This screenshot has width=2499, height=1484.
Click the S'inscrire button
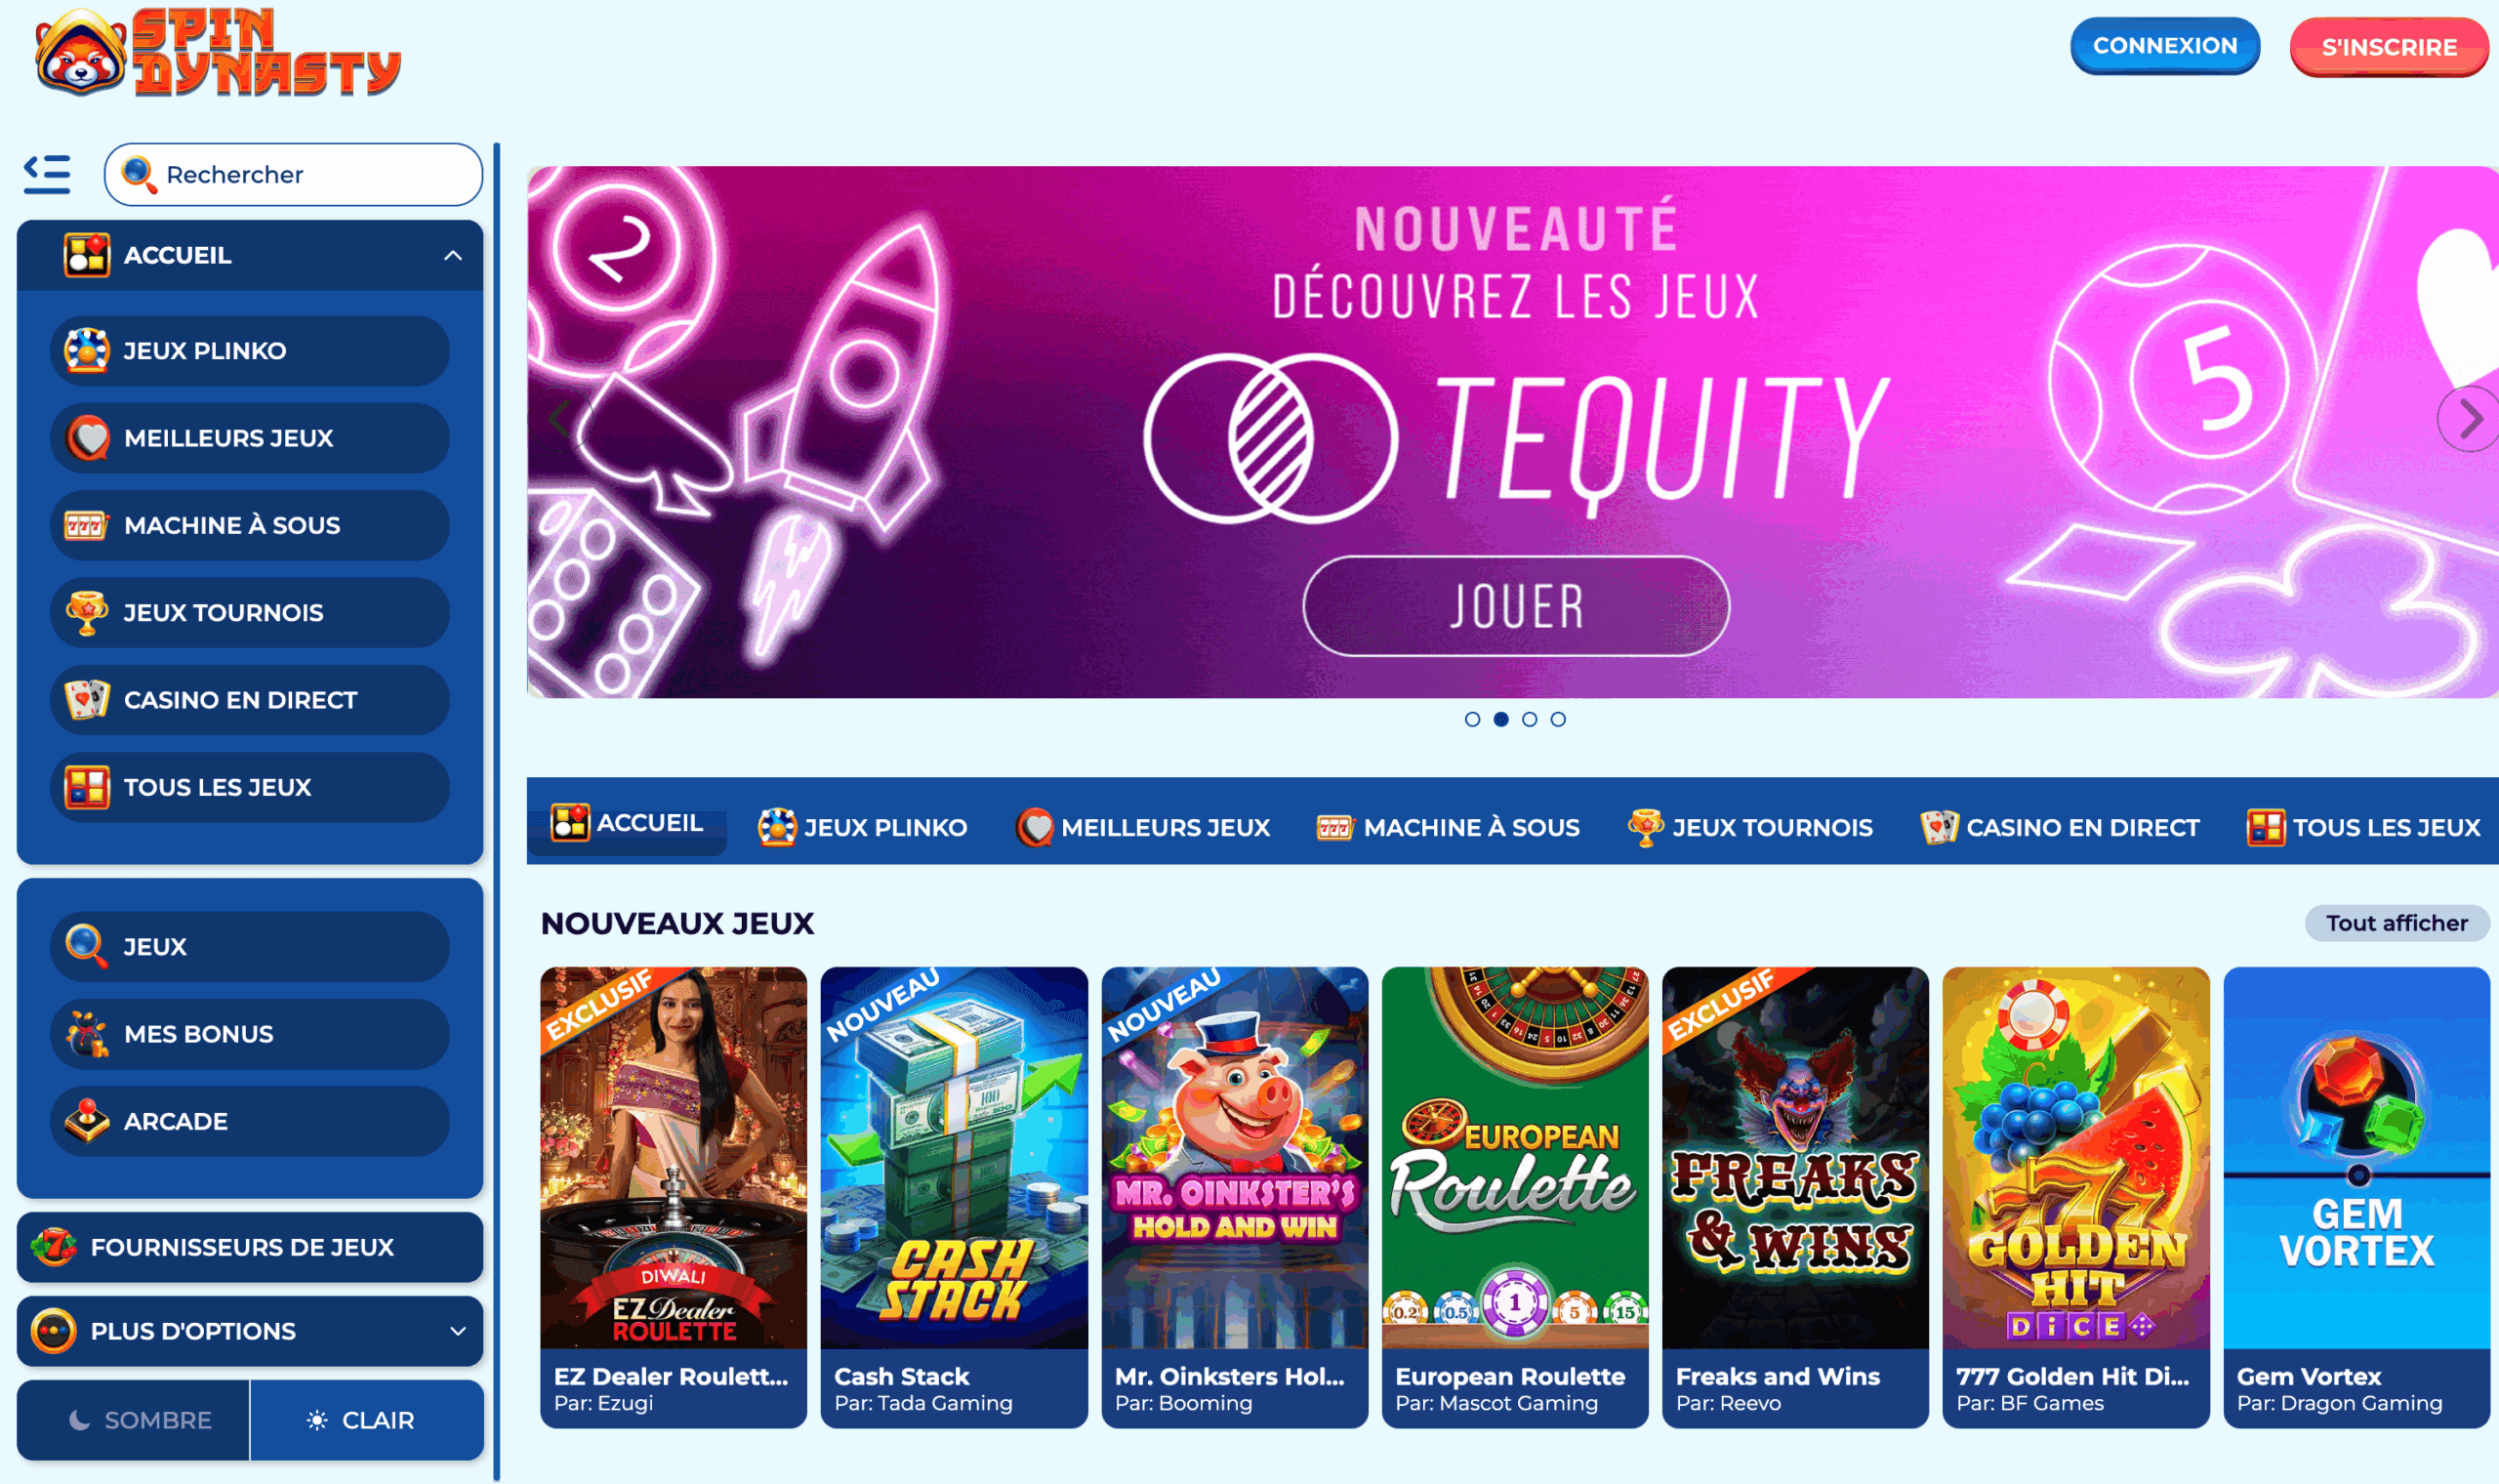[2389, 47]
